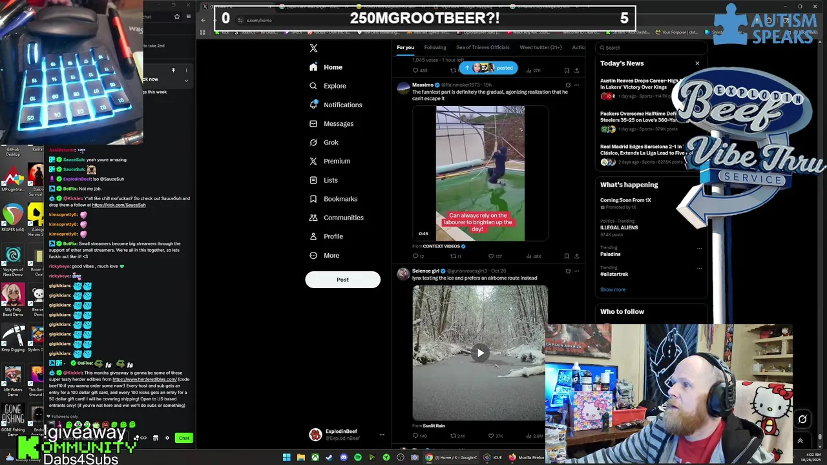This screenshot has height=465, width=827.
Task: Click the X search input field
Action: pyautogui.click(x=651, y=47)
